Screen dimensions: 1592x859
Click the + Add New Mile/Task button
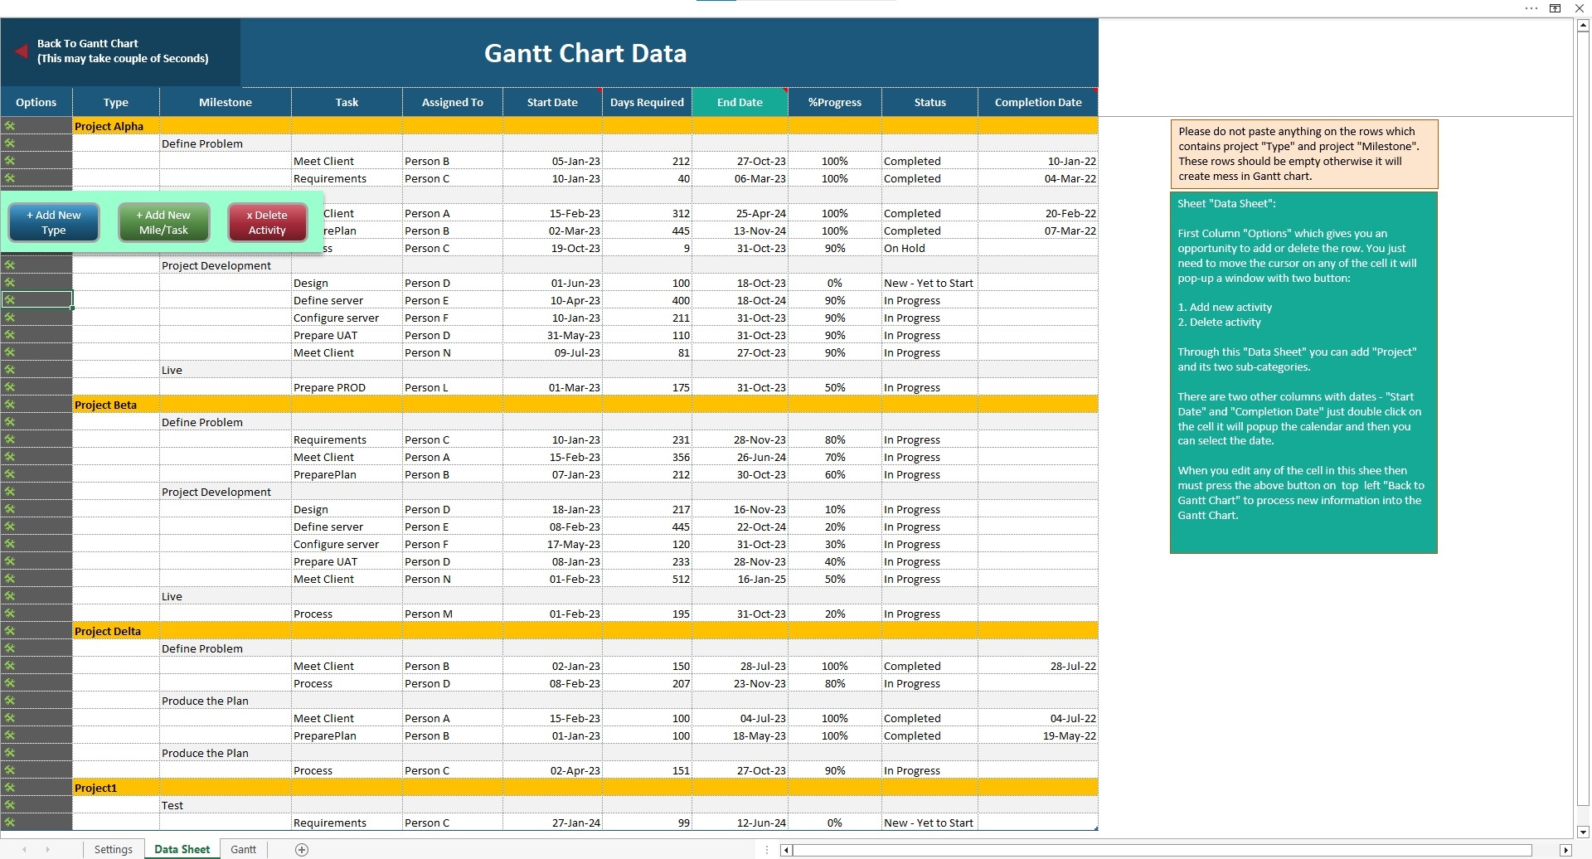[x=163, y=222]
